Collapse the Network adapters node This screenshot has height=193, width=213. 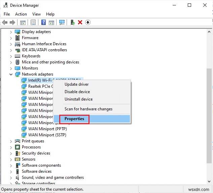click(x=11, y=74)
